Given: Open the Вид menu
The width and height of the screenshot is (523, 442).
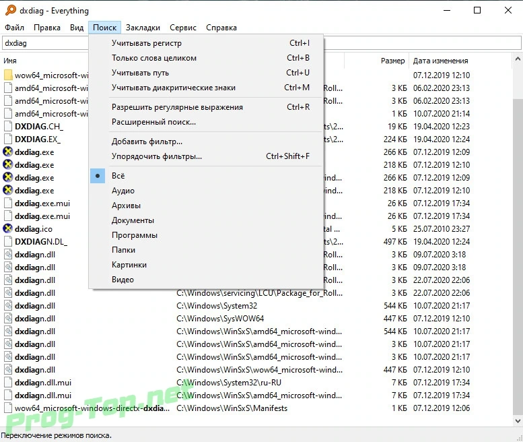Looking at the screenshot, I should pos(77,28).
